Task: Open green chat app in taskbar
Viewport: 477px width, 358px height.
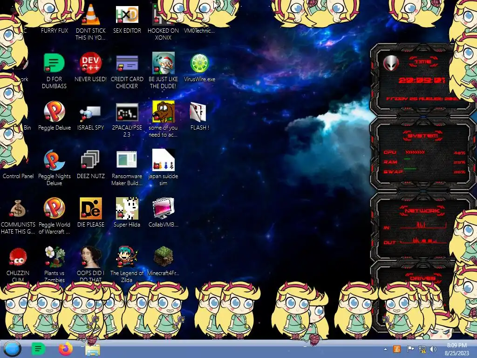Action: 39,349
